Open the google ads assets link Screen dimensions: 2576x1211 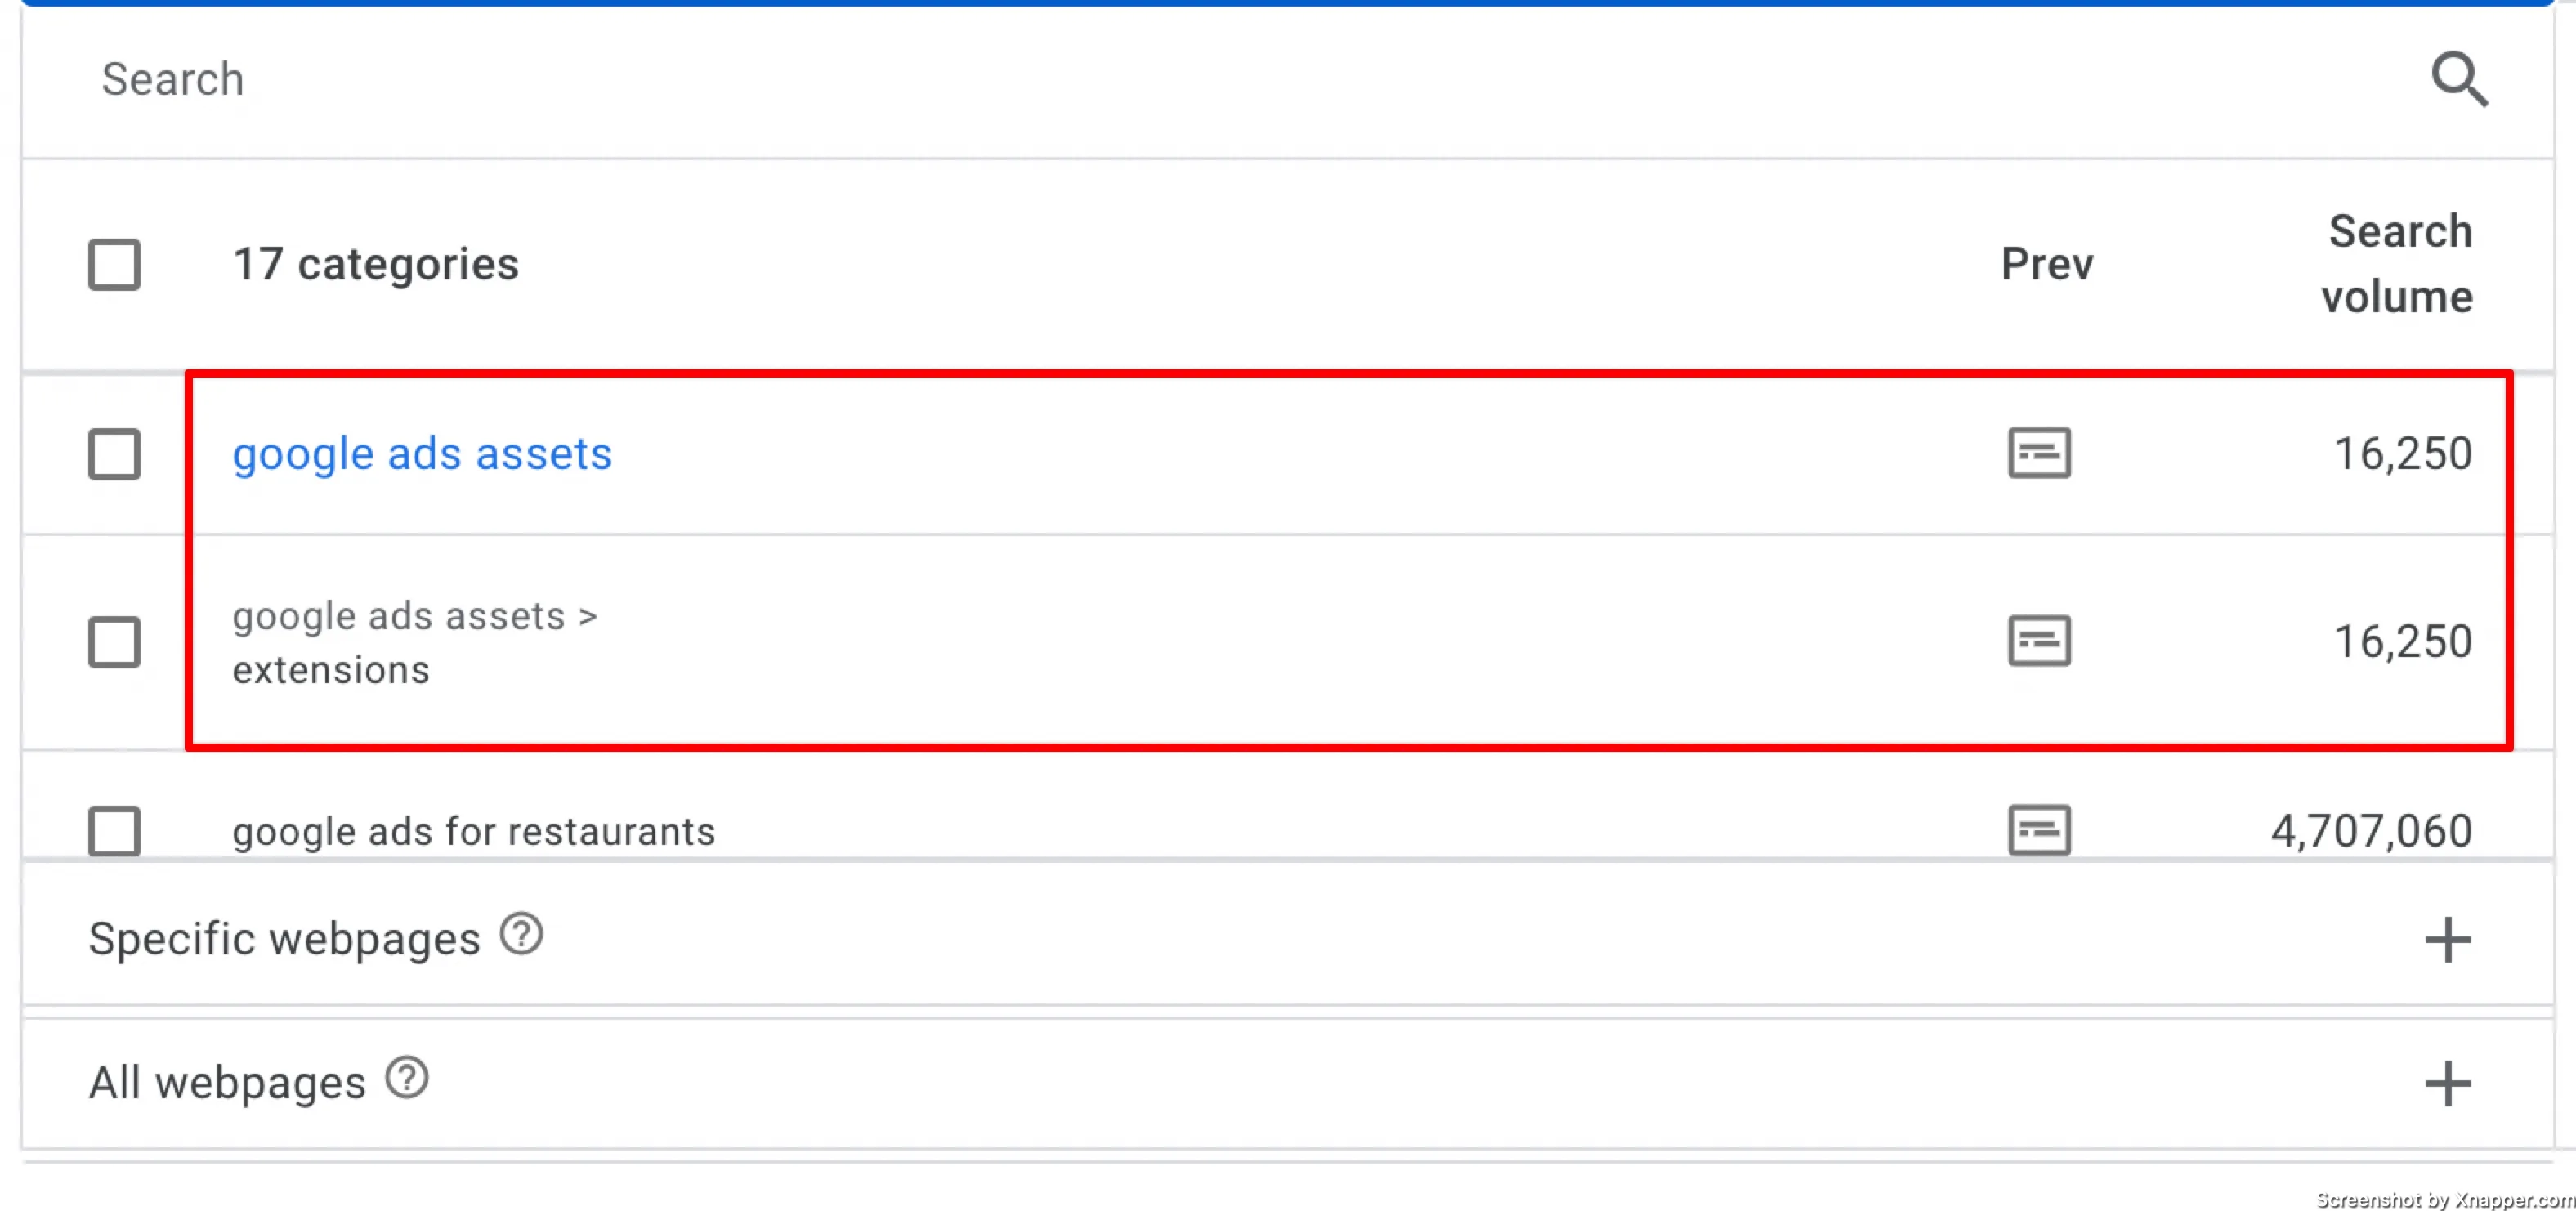[x=422, y=454]
